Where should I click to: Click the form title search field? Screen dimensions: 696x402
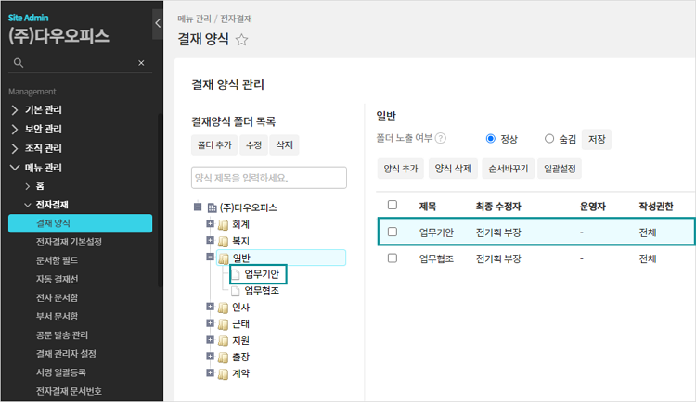click(268, 178)
